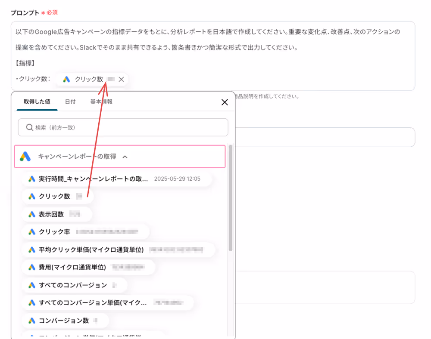Click Google Ads icon beside 表示回数
431x339 pixels.
pos(32,214)
